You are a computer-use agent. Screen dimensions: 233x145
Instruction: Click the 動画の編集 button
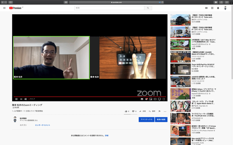tap(161, 119)
